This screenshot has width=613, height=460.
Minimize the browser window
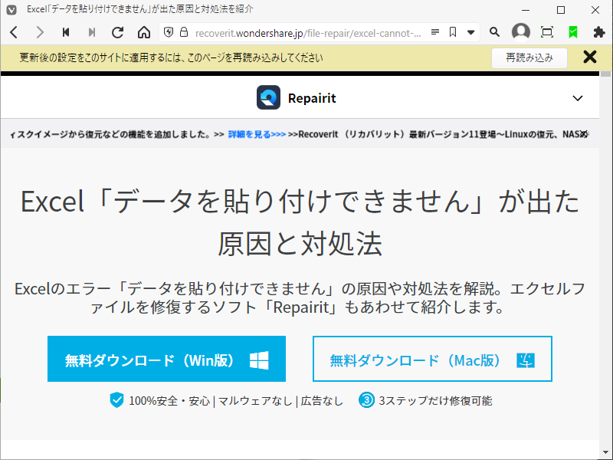[x=526, y=10]
